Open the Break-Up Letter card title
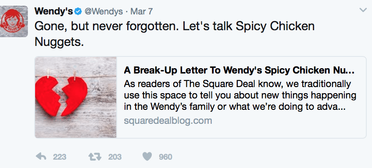 239,70
